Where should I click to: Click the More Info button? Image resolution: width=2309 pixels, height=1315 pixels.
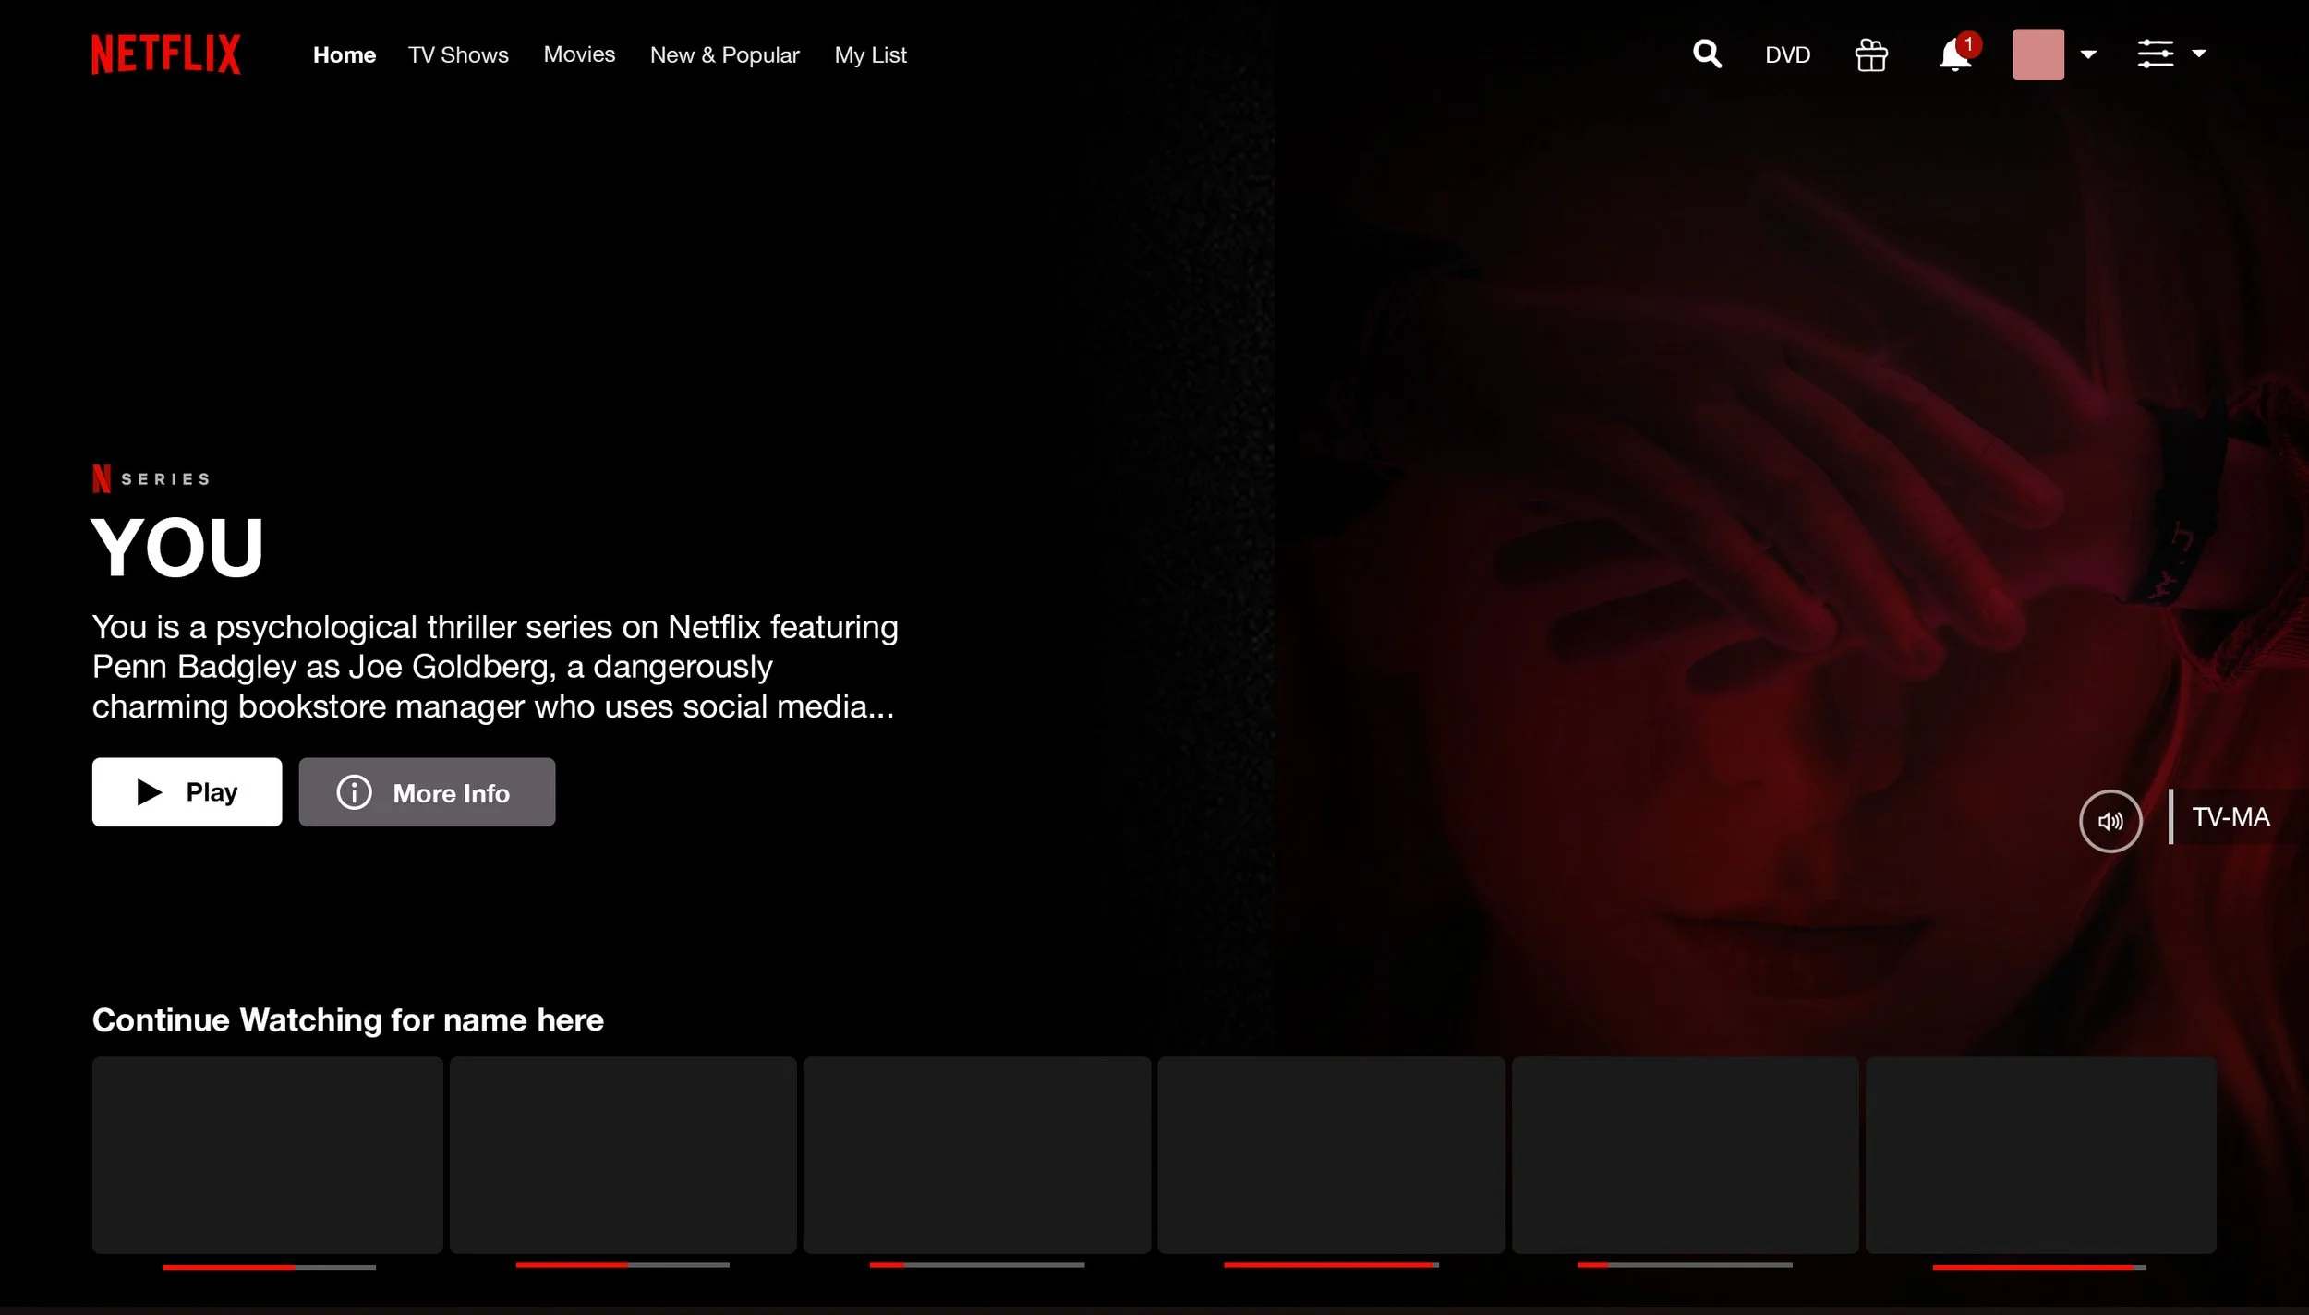coord(427,791)
